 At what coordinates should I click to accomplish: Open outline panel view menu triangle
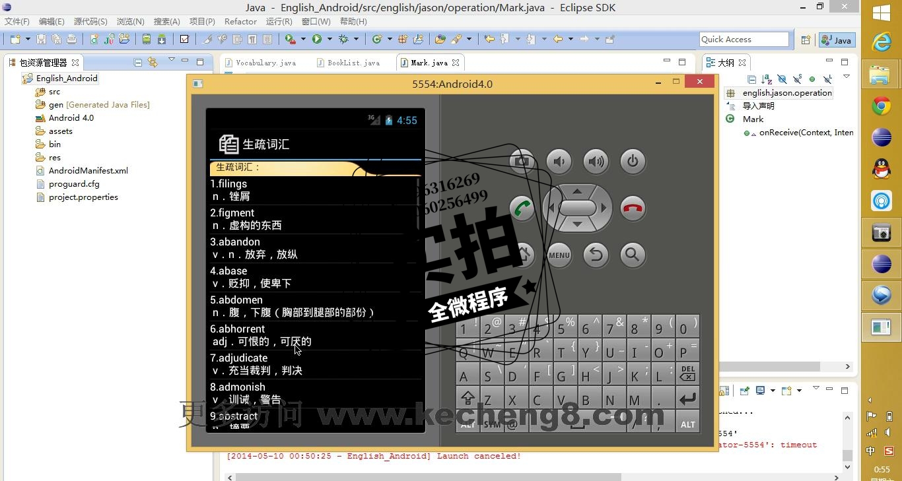coord(847,77)
